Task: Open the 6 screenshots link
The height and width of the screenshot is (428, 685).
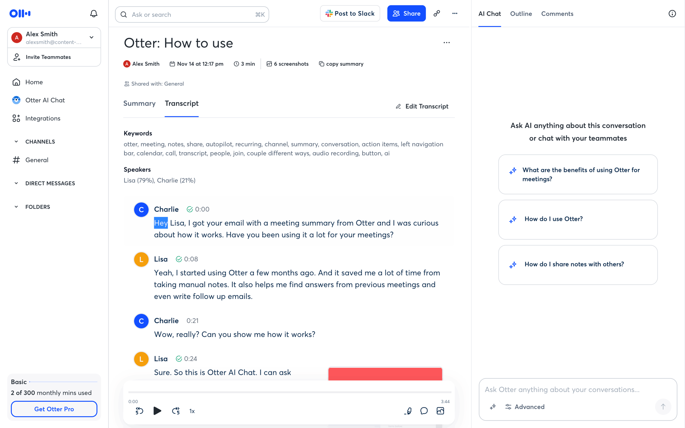Action: pos(288,64)
